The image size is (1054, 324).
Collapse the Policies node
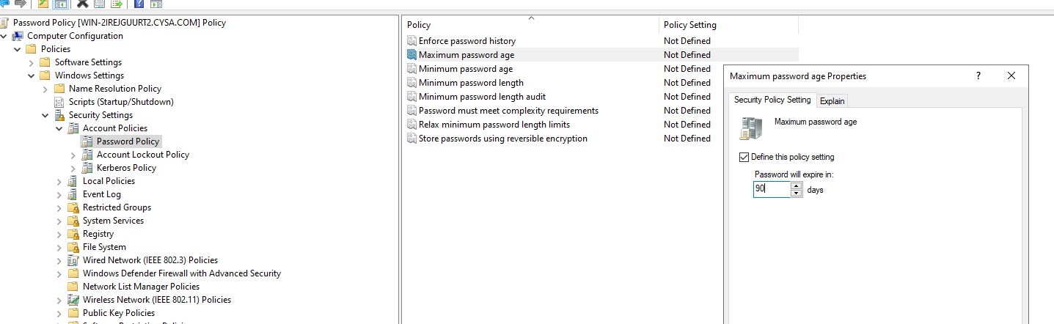point(18,49)
